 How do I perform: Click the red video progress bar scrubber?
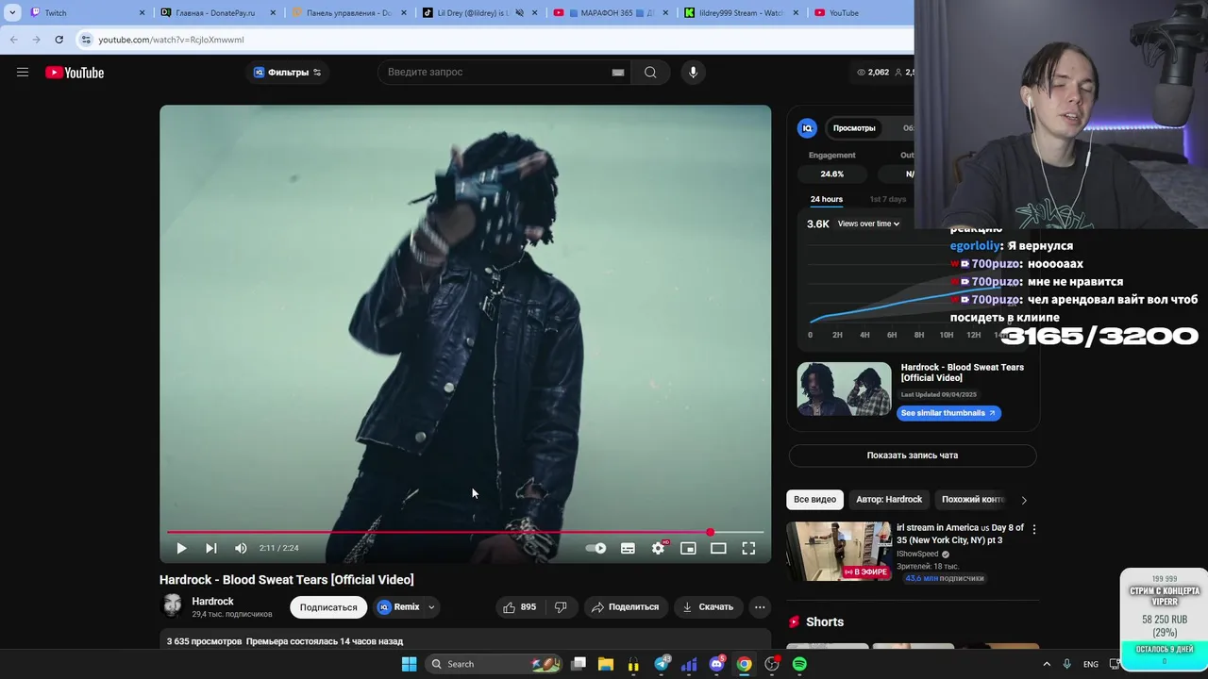coord(710,533)
